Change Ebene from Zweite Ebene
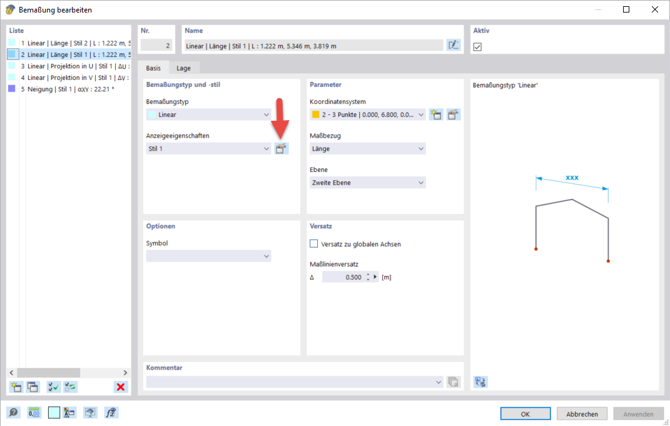 pos(367,182)
